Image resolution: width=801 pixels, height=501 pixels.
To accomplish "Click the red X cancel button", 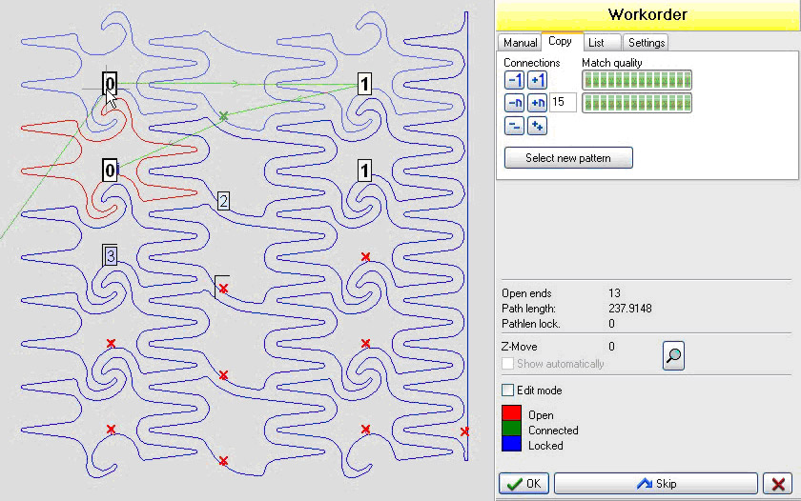I will (778, 484).
